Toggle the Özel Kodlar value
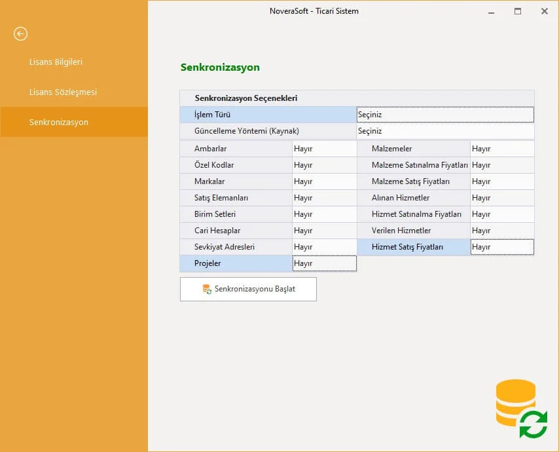Screen dimensions: 559x452 (324, 165)
